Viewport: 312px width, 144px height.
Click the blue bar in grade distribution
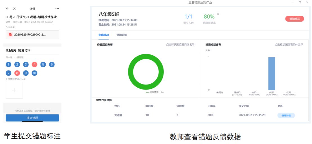tap(271, 74)
